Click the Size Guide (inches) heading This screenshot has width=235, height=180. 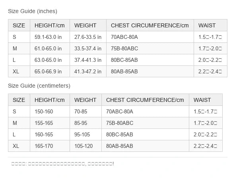click(33, 11)
